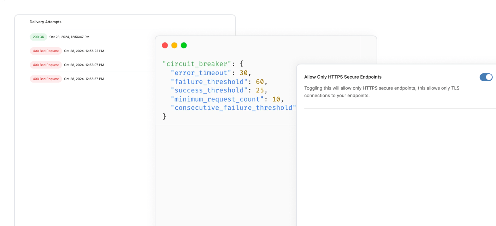Open the Delivery Attempts section header
The width and height of the screenshot is (496, 226).
pyautogui.click(x=46, y=22)
